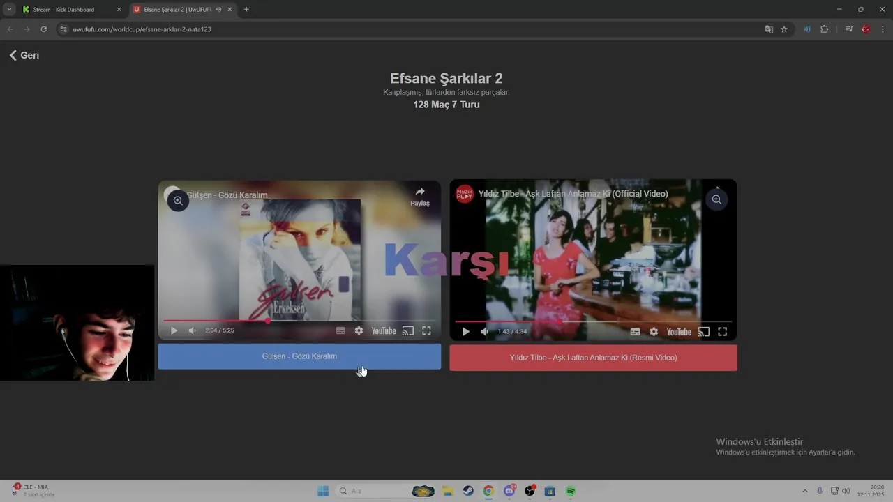This screenshot has height=502, width=893.
Task: Open settings gear on the Gülşen video
Action: (x=359, y=330)
